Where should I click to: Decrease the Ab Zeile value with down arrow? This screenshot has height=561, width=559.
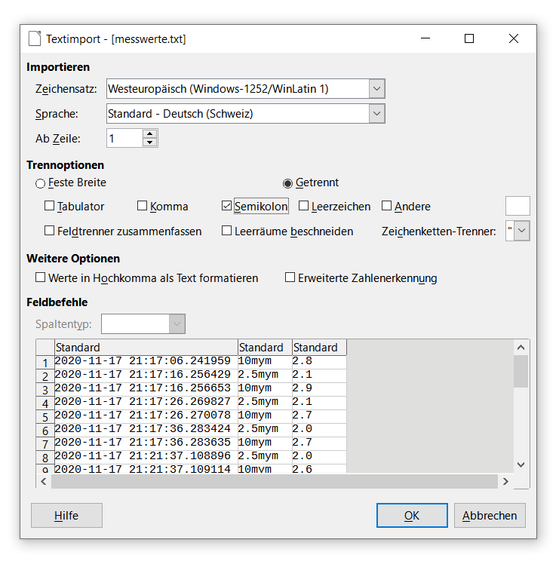149,143
